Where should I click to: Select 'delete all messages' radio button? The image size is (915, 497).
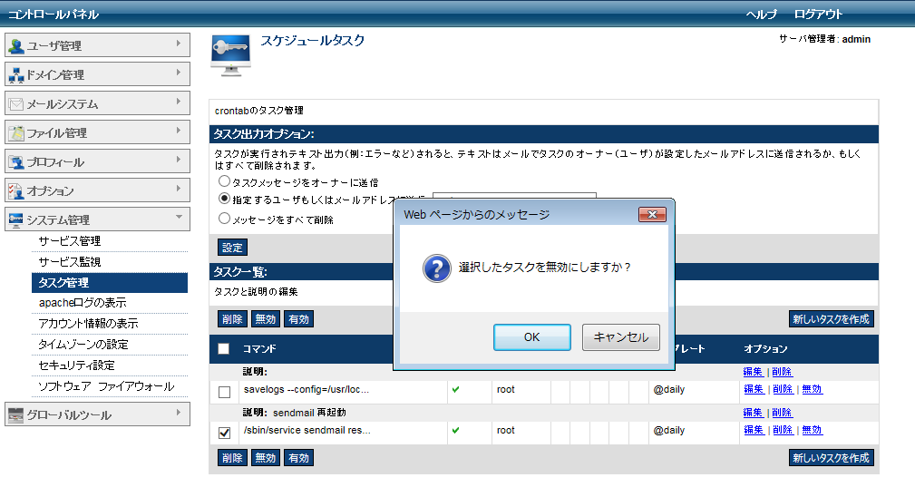pyautogui.click(x=224, y=219)
